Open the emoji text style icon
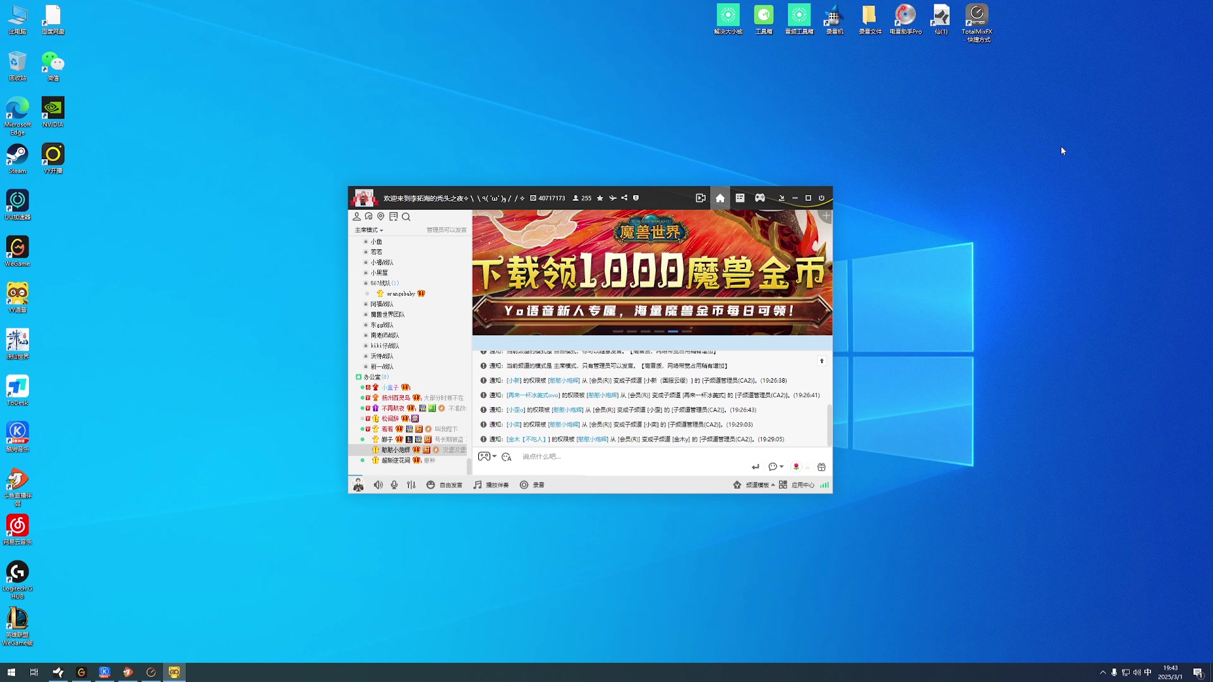1213x682 pixels. coord(507,457)
